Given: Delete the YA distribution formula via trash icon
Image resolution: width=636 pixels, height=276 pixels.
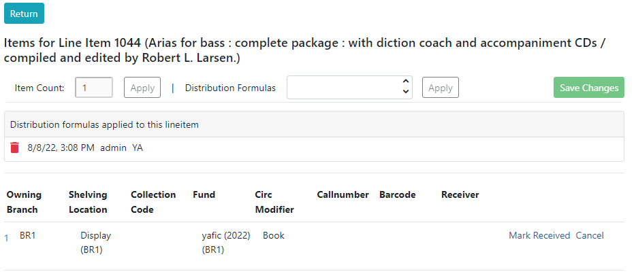Looking at the screenshot, I should click(14, 148).
